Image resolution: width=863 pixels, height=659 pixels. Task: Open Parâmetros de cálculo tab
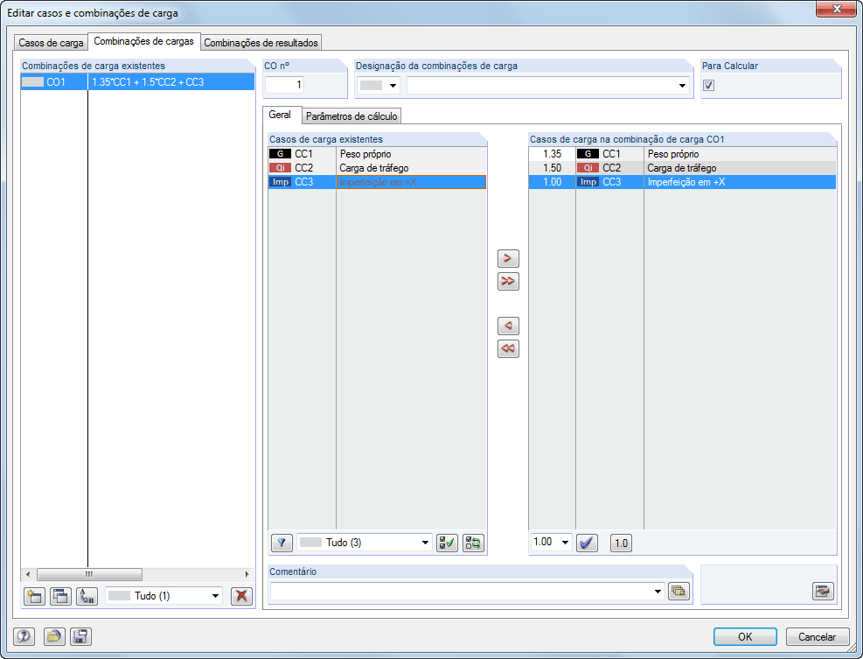[x=351, y=116]
